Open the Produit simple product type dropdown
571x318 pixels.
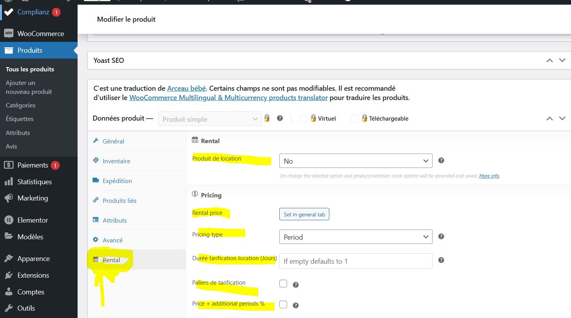coord(210,119)
